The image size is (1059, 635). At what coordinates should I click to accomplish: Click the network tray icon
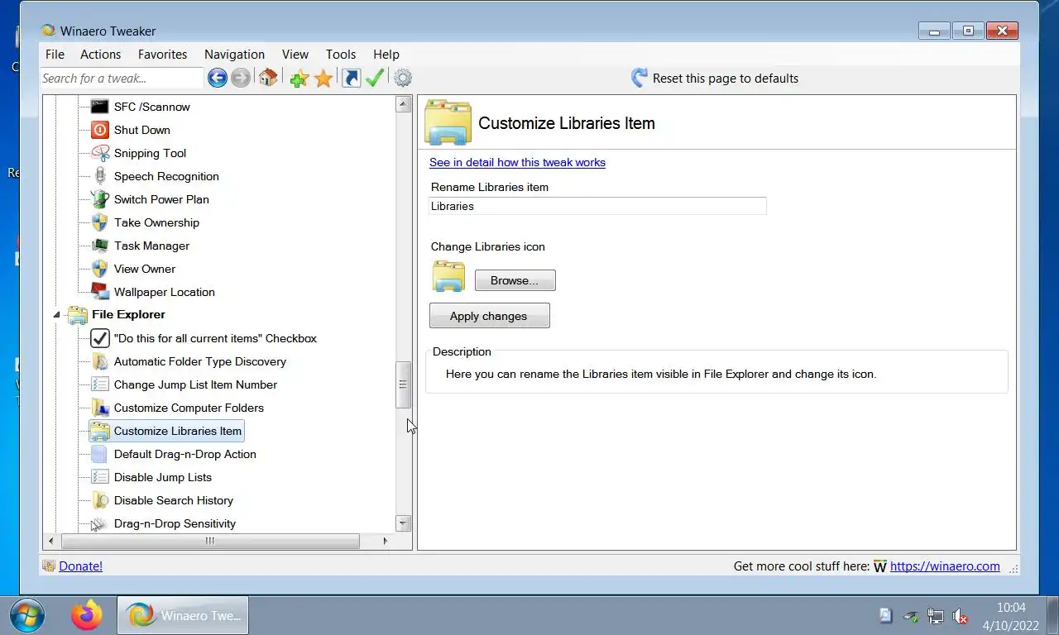click(x=936, y=616)
